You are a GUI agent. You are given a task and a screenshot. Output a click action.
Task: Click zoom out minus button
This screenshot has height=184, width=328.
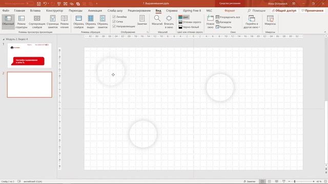pyautogui.click(x=289, y=181)
